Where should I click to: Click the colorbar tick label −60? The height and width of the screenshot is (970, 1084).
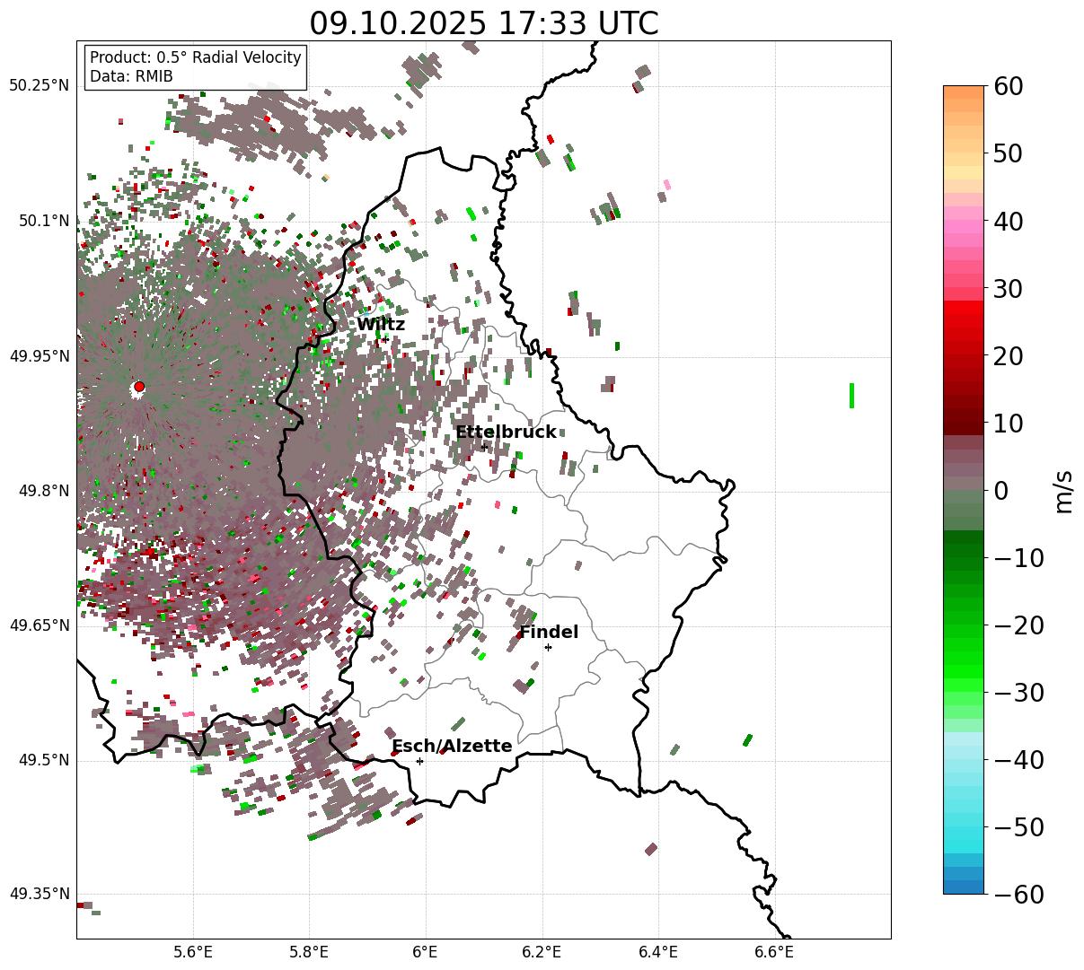click(1018, 894)
